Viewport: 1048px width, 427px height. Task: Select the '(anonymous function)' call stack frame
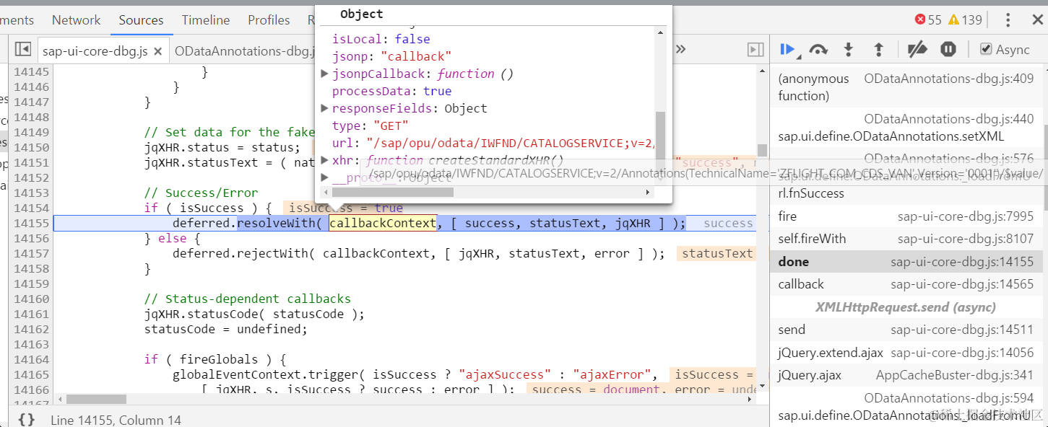coord(906,87)
